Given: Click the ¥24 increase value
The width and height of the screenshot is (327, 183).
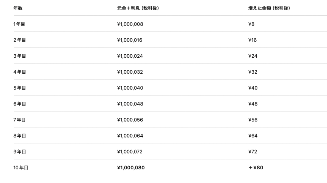Looking at the screenshot, I should 253,56.
